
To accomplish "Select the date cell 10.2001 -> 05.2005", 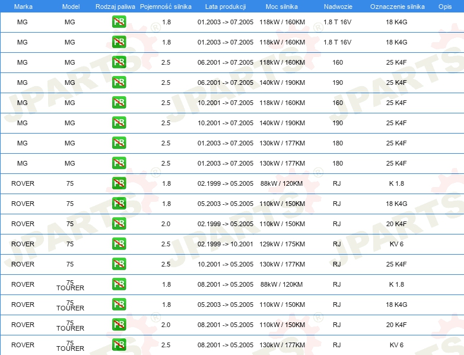I will (x=225, y=264).
